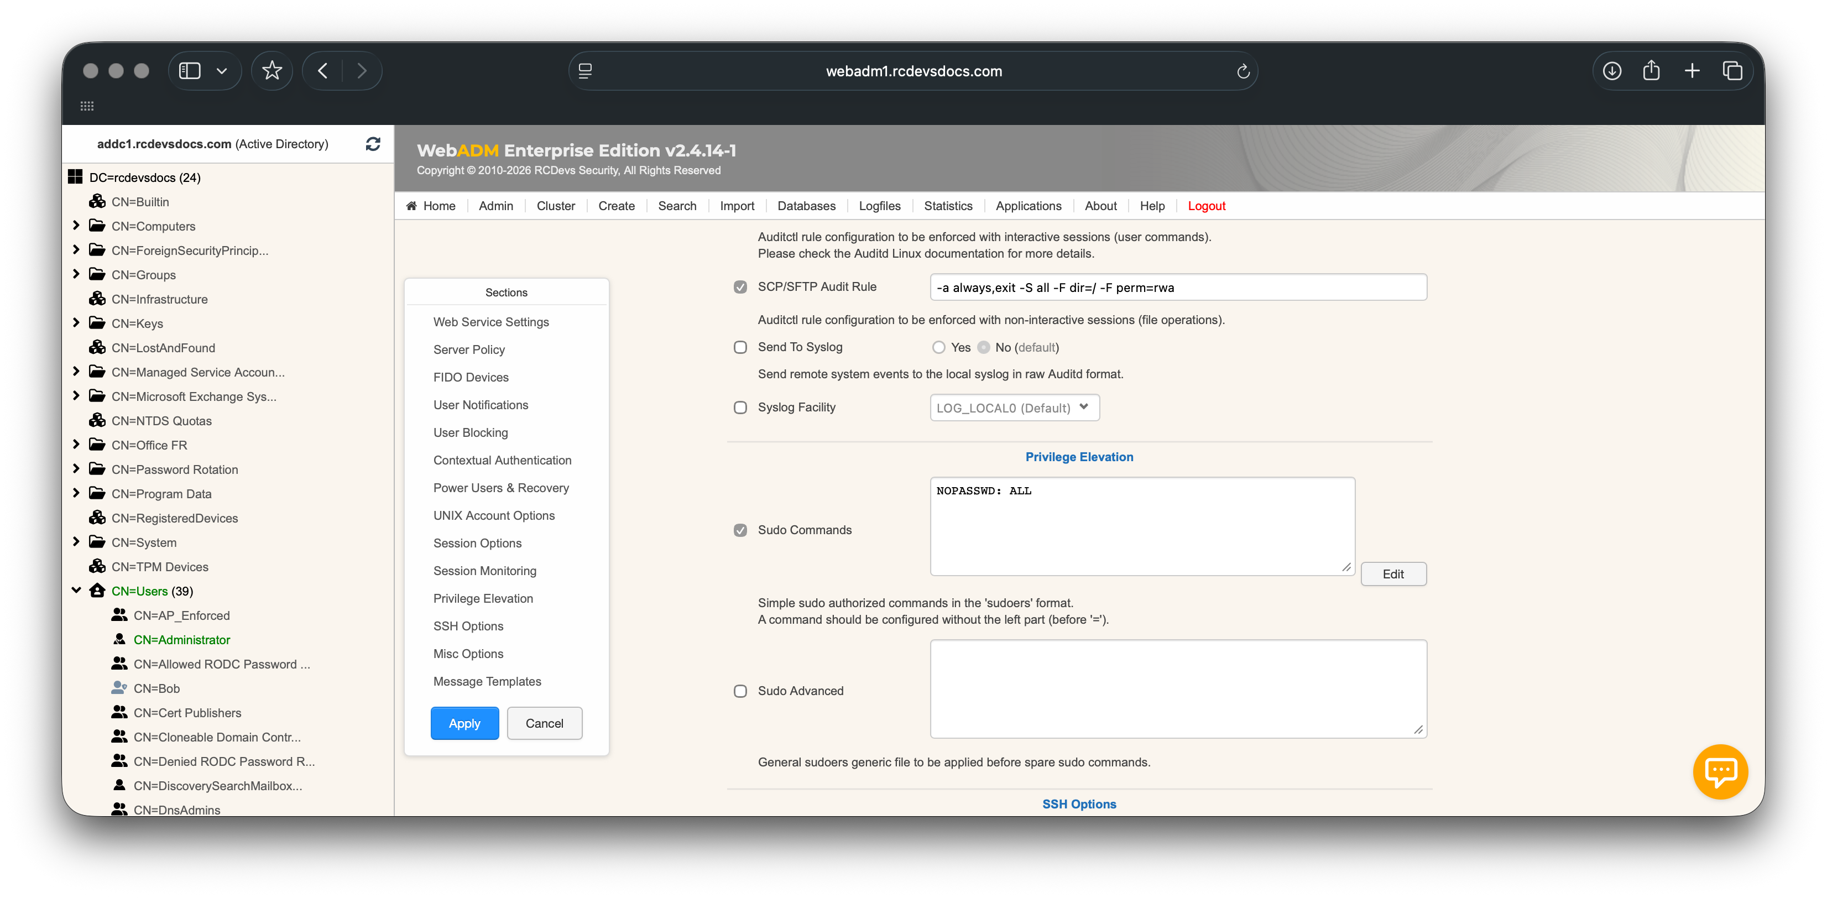Click the Safari sidebar toggle icon
Viewport: 1827px width, 898px height.
189,71
